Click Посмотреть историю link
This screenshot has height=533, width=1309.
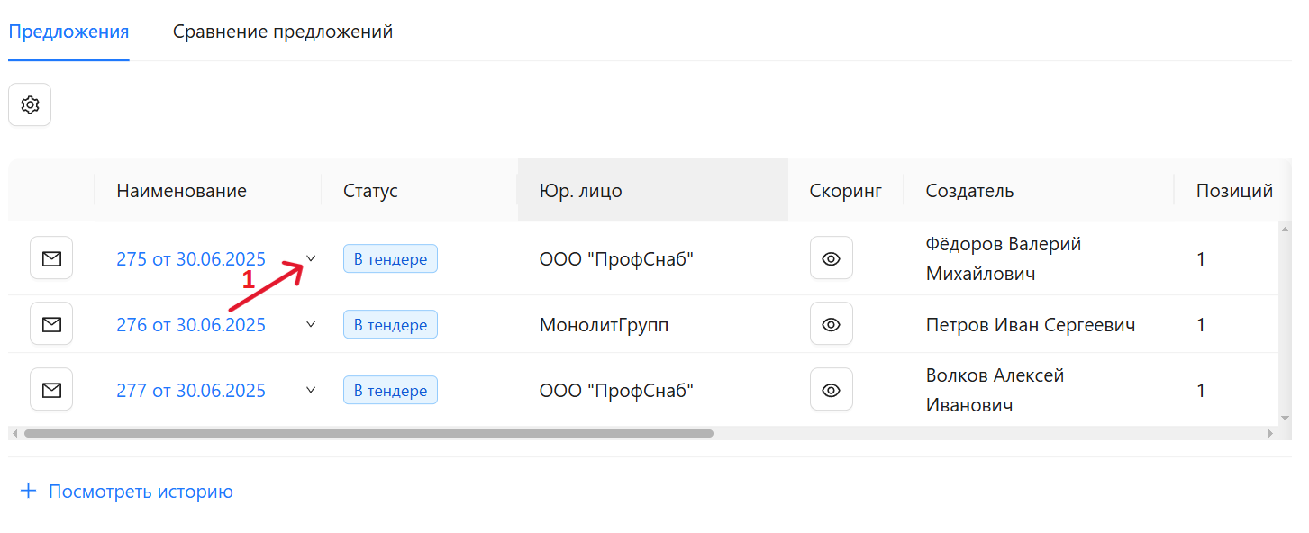coord(141,492)
